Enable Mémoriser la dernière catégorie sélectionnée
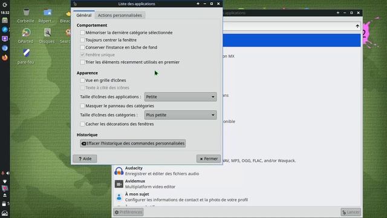Viewport: 387px width, 218px height. coord(82,33)
